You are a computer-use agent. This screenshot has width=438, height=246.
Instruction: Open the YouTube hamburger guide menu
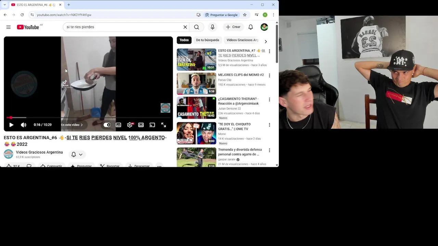[x=9, y=27]
